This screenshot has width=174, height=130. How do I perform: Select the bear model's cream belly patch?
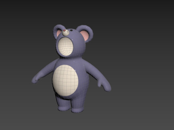(x=65, y=81)
